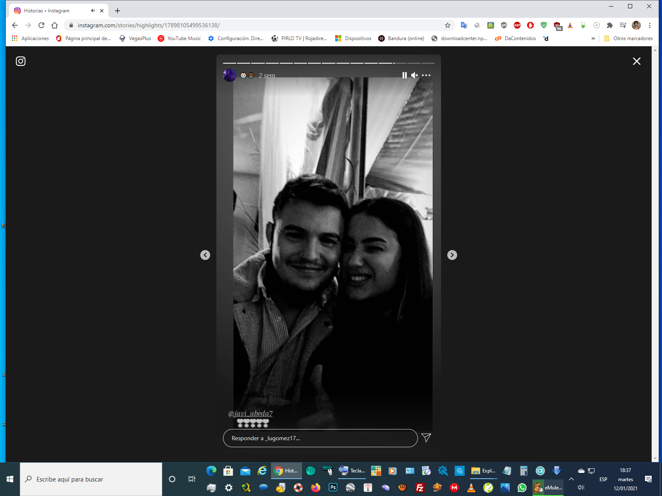Send reply with paper plane icon
The image size is (662, 496).
pyautogui.click(x=426, y=438)
